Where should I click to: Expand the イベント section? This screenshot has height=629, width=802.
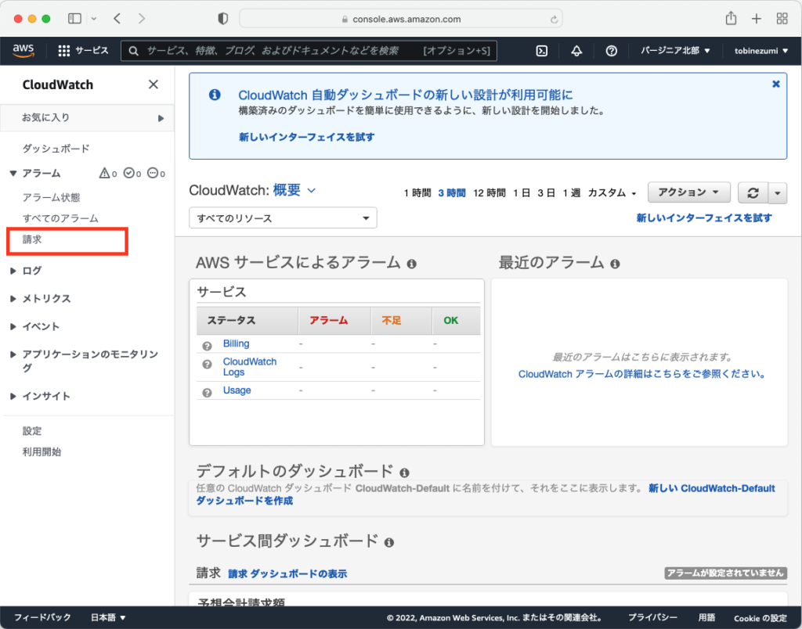[x=13, y=326]
